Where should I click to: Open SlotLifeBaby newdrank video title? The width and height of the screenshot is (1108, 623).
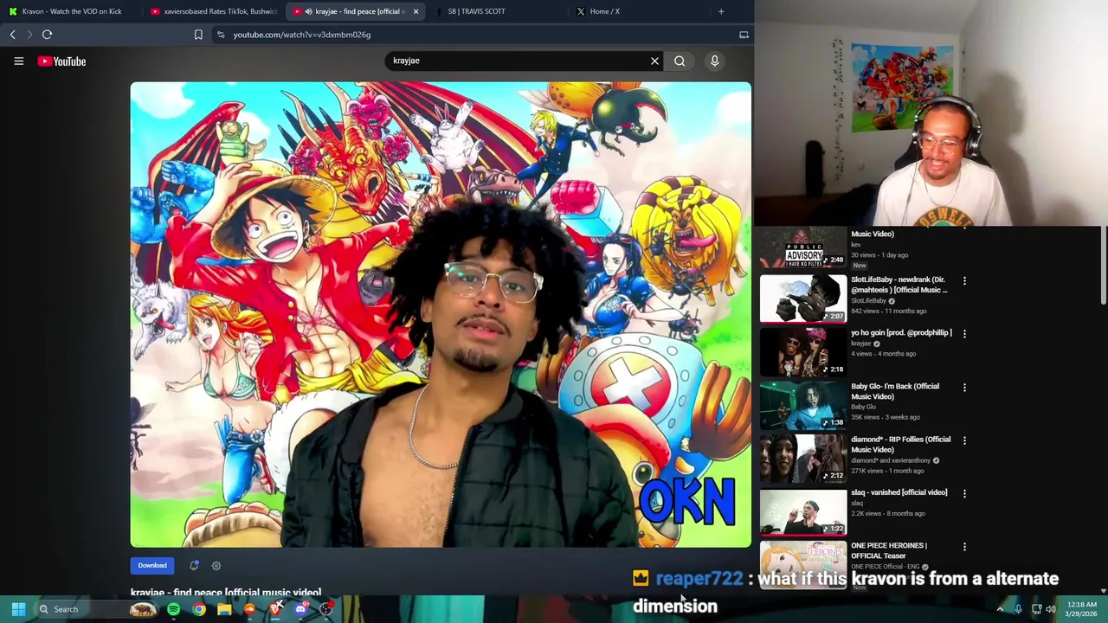[899, 285]
